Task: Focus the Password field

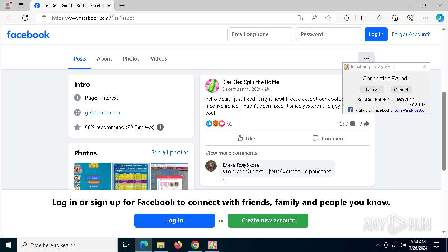Action: click(329, 34)
